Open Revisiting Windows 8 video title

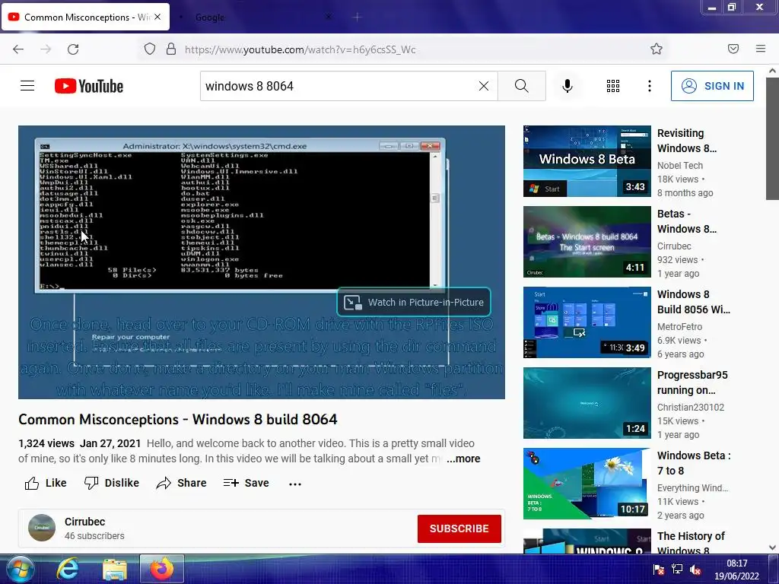click(687, 141)
